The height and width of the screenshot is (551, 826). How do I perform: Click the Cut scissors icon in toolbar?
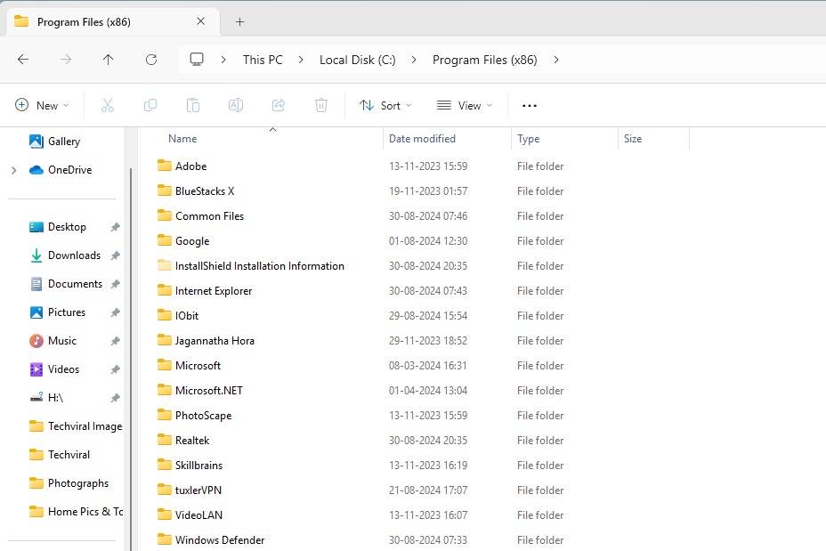click(108, 105)
